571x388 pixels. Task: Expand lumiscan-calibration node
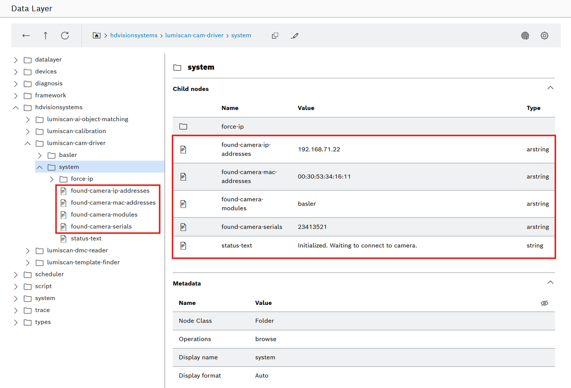tap(28, 131)
